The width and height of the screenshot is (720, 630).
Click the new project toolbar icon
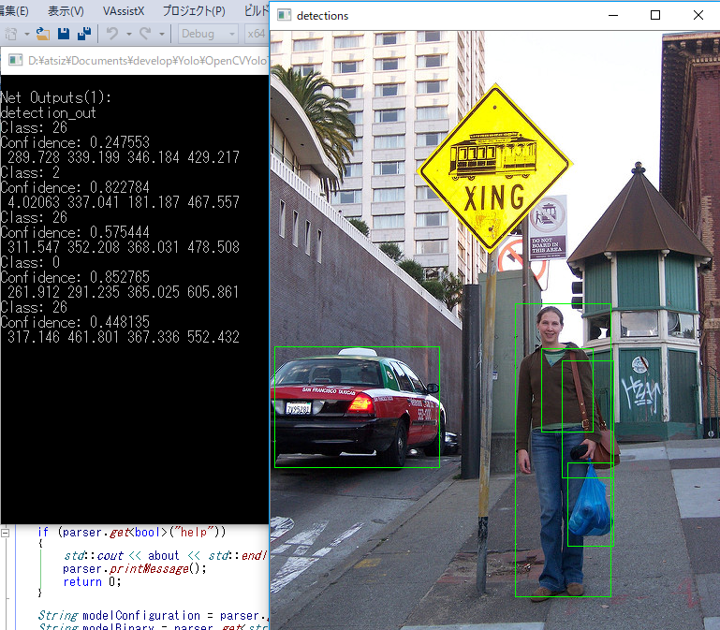pos(10,34)
